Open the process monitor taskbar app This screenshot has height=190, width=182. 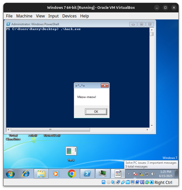point(103,174)
